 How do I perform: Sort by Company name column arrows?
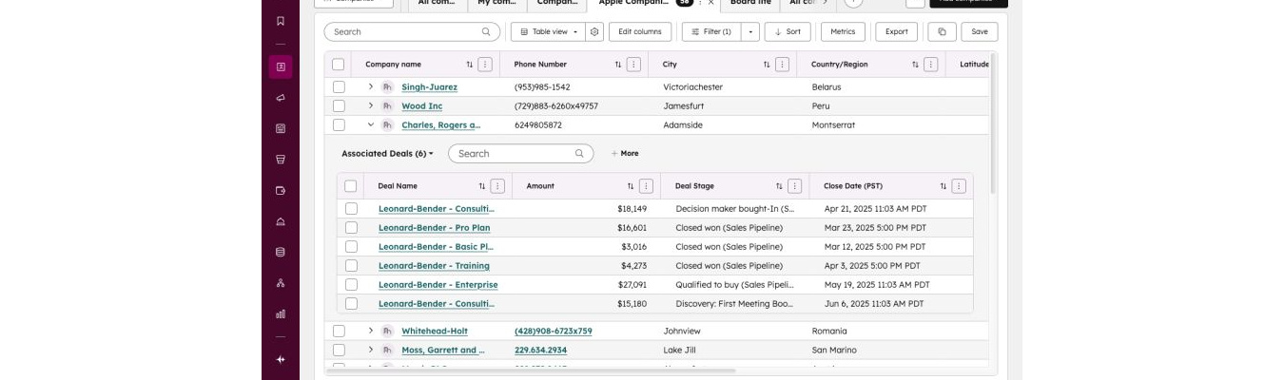coord(470,65)
